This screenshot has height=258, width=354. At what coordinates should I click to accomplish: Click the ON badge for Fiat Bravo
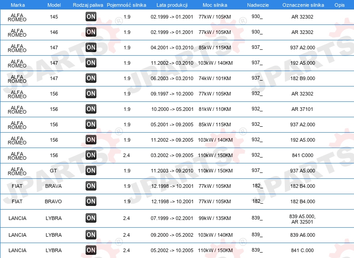click(x=91, y=201)
